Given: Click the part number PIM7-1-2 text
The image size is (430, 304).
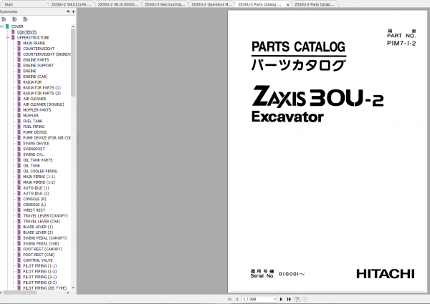Looking at the screenshot, I should click(401, 43).
